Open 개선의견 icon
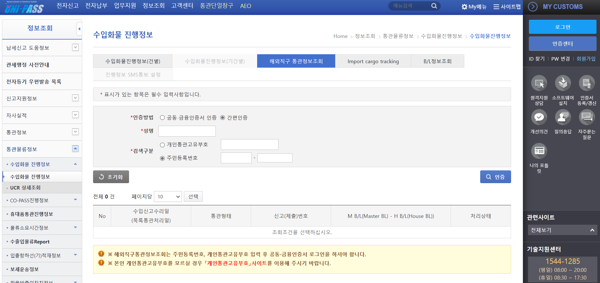 coord(539,117)
